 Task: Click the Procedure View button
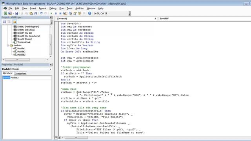pos(56,137)
